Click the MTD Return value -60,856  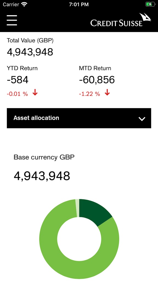pos(96,80)
